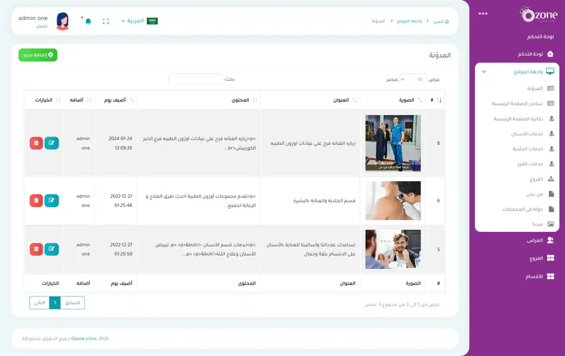The width and height of the screenshot is (565, 356).
Task: Focus the بحث search input field
Action: [x=197, y=79]
